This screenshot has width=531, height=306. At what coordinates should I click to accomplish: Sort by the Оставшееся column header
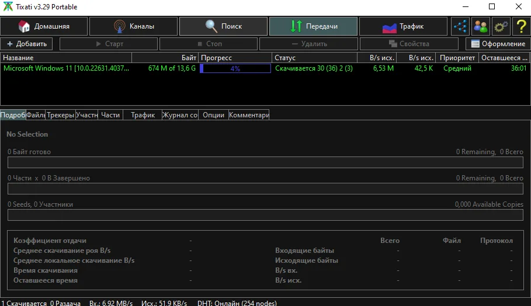(x=504, y=58)
